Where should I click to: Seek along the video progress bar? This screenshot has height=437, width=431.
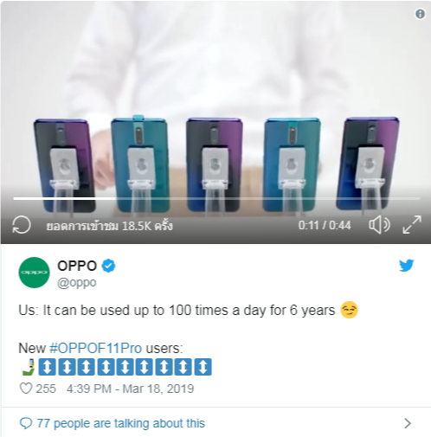point(216,198)
